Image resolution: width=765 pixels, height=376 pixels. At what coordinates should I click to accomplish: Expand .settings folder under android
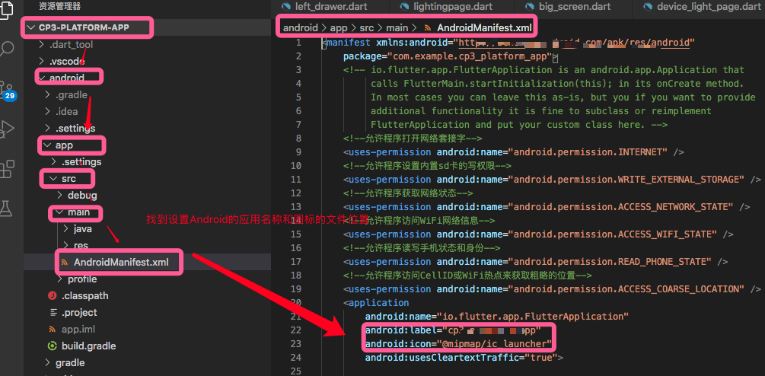[75, 129]
